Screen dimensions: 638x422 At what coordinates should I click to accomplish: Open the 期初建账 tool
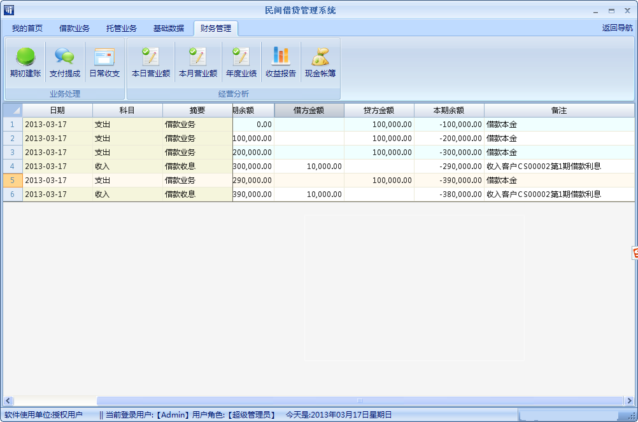coord(25,63)
